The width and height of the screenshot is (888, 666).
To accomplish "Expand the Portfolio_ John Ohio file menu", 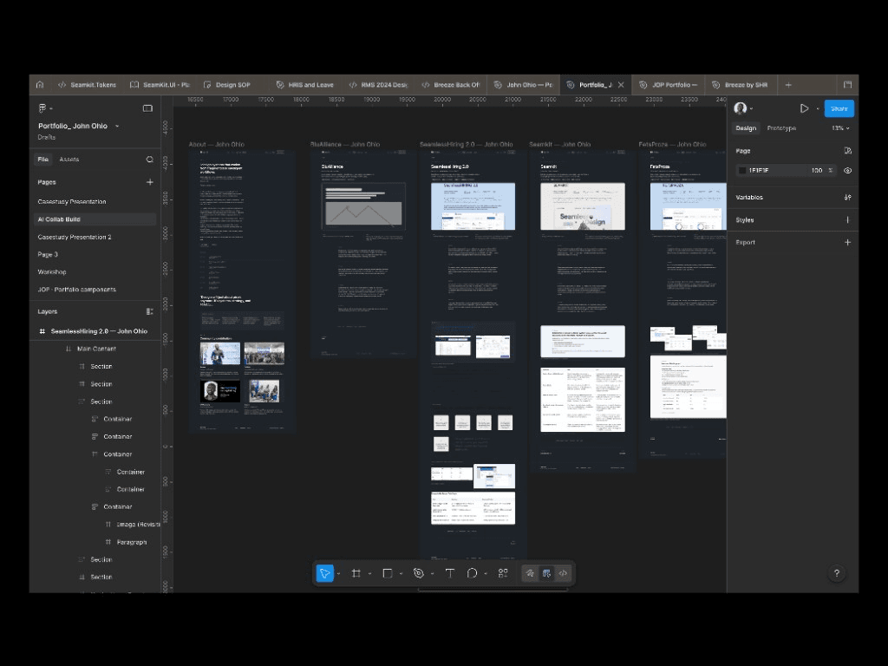I will 117,127.
